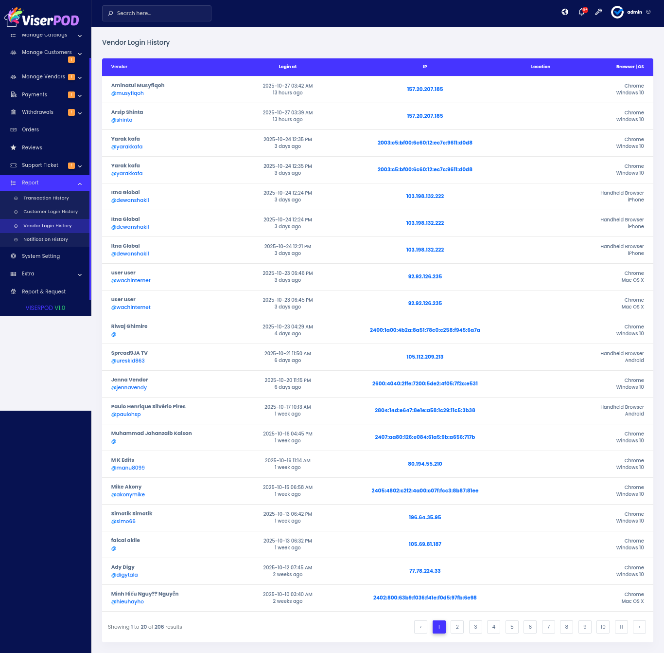Expand the Manage Vendors menu
The height and width of the screenshot is (653, 664).
(80, 77)
